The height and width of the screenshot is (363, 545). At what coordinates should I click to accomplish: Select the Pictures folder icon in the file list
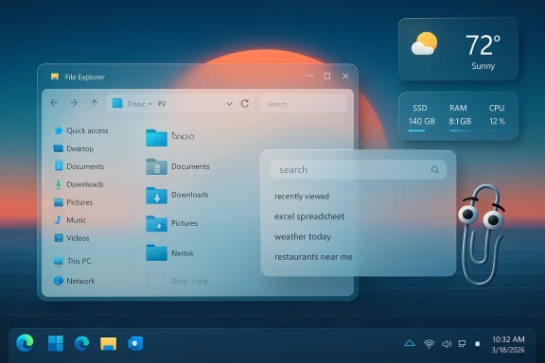point(156,223)
